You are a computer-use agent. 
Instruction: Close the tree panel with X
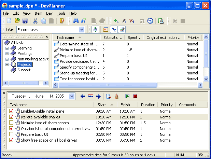point(47,37)
